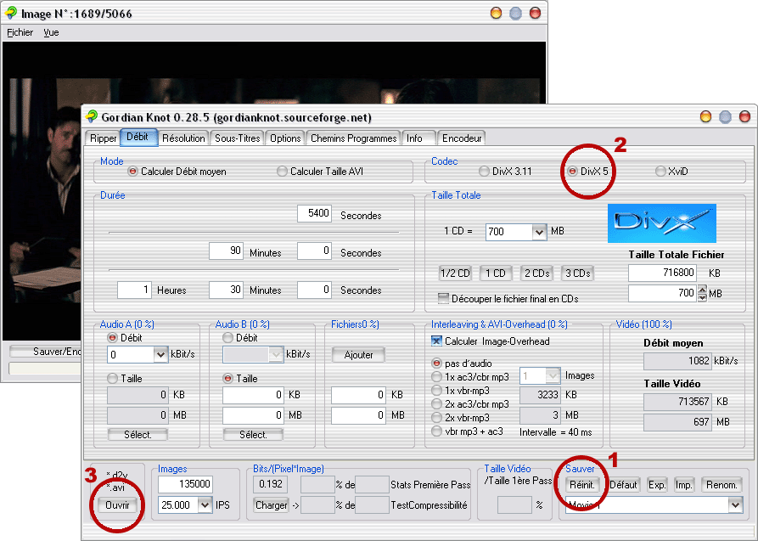This screenshot has width=758, height=541.
Task: Click the Sauver/Enc button in Image window
Action: pos(46,352)
